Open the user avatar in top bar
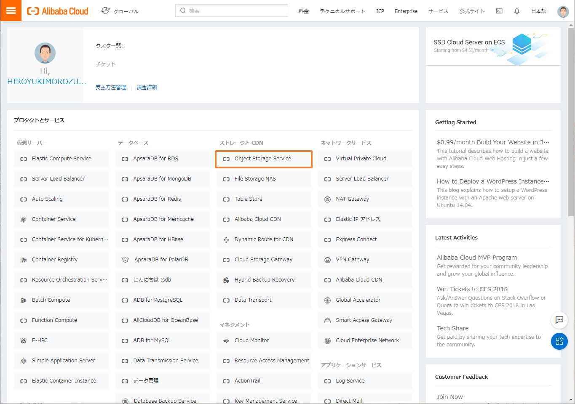This screenshot has width=575, height=404. 563,11
